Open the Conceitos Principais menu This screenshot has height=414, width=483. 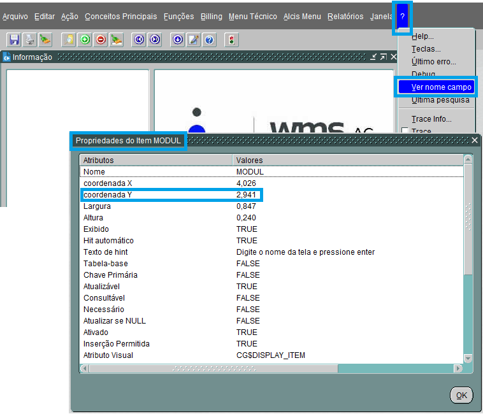120,17
